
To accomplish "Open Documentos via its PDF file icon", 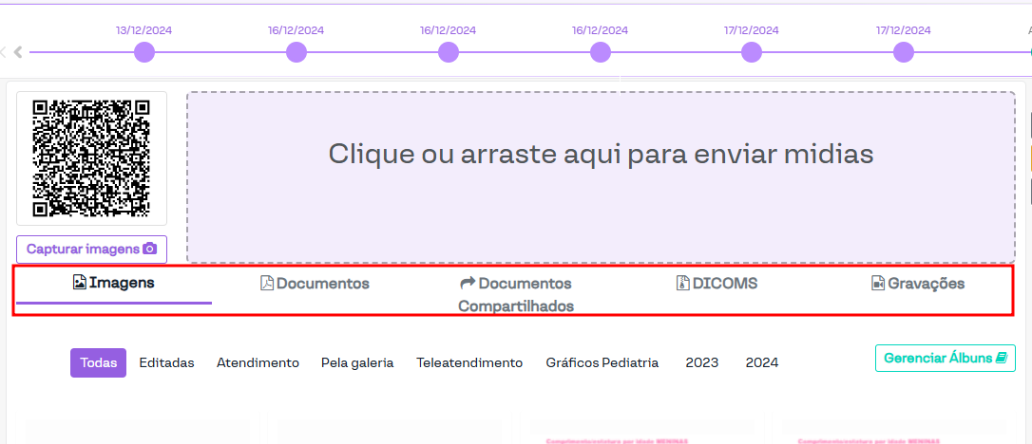I will click(267, 284).
